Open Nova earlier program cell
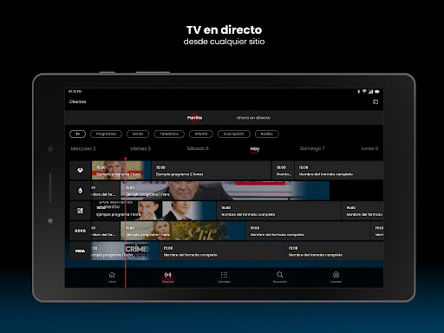 coord(105,231)
